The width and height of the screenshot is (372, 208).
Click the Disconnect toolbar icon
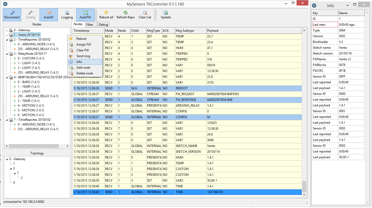[x=12, y=13]
